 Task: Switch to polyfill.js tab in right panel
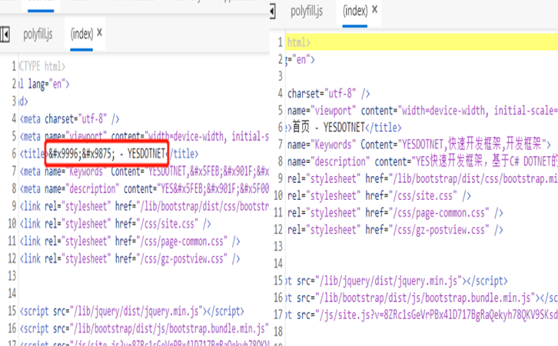tap(307, 12)
